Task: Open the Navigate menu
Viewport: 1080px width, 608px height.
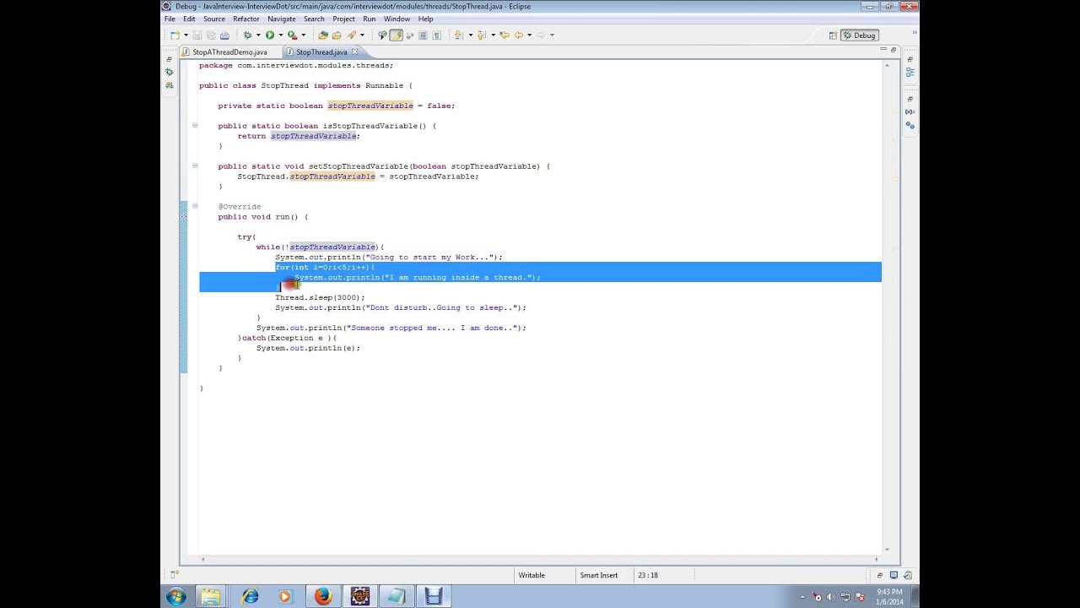Action: (x=282, y=19)
